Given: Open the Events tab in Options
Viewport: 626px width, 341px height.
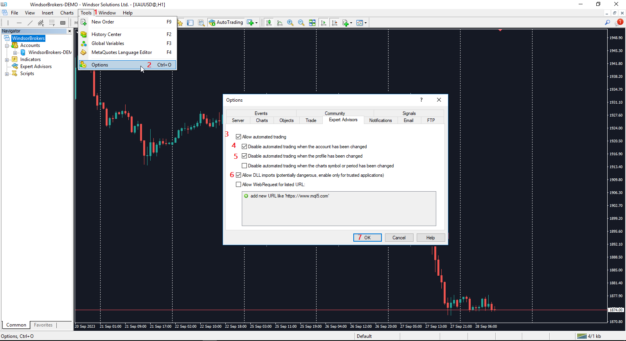Looking at the screenshot, I should [261, 113].
